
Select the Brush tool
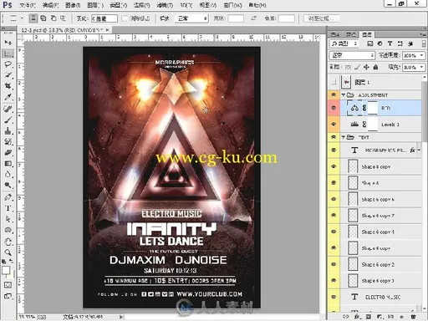point(8,120)
